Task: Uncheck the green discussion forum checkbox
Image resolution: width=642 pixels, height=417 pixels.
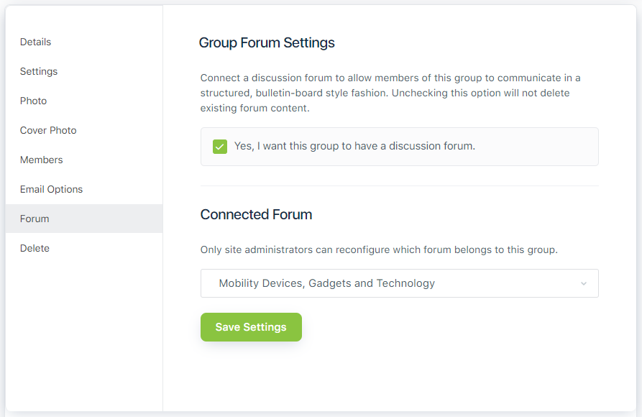Action: [x=220, y=147]
